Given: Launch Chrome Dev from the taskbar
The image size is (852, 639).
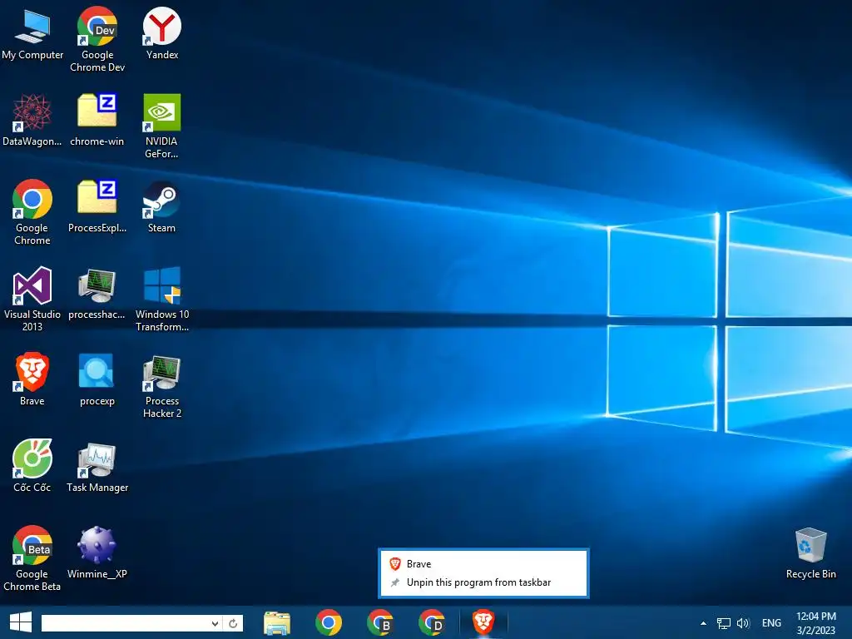Looking at the screenshot, I should point(432,622).
